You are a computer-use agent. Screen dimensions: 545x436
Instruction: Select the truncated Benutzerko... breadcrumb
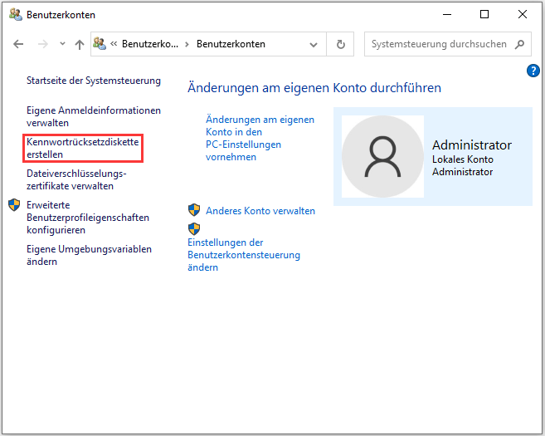click(150, 44)
